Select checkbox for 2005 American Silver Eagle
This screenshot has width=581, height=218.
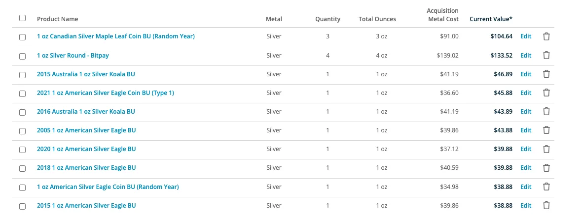tap(22, 131)
